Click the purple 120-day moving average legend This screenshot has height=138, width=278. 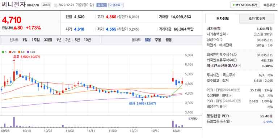pos(31,52)
